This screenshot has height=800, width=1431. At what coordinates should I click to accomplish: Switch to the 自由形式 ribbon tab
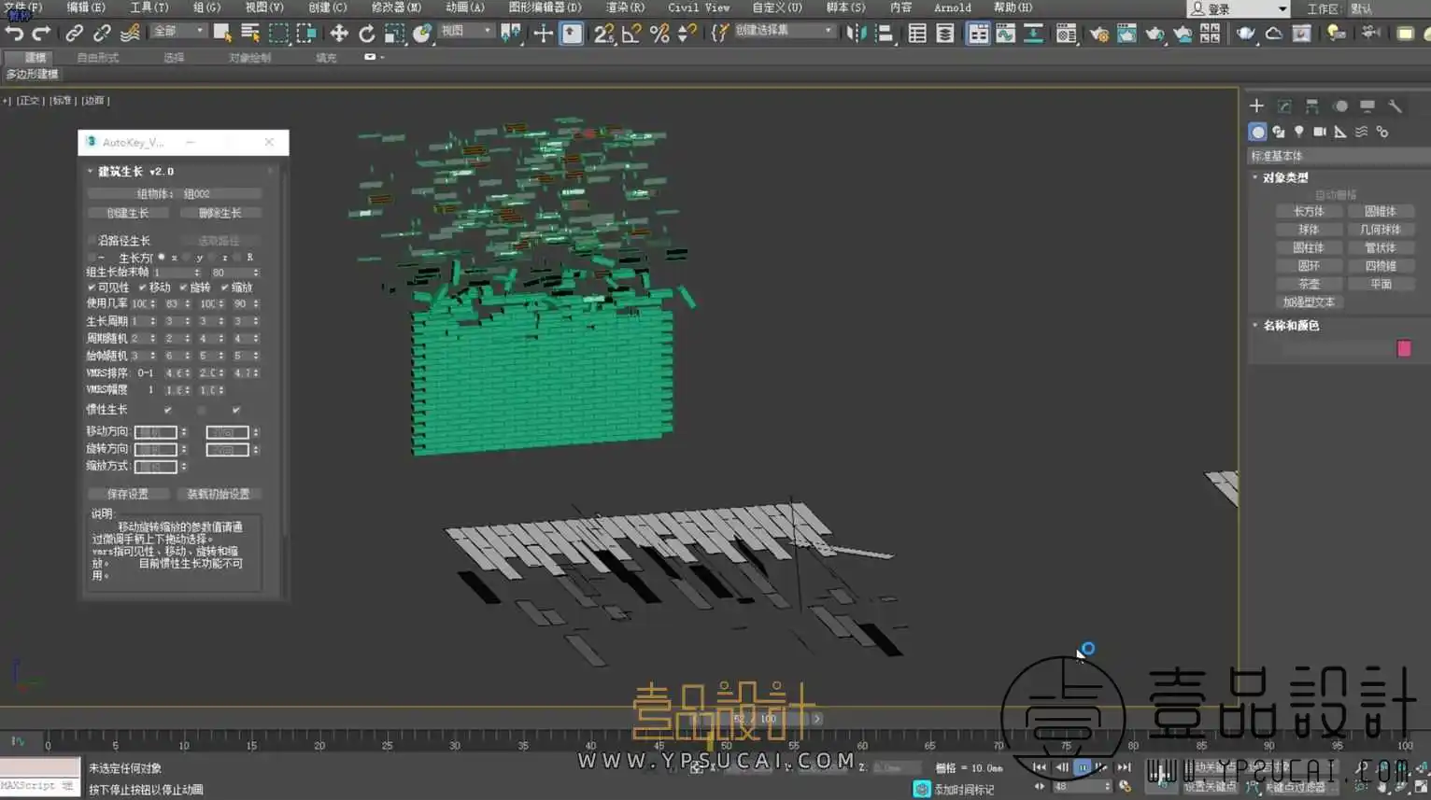[98, 58]
